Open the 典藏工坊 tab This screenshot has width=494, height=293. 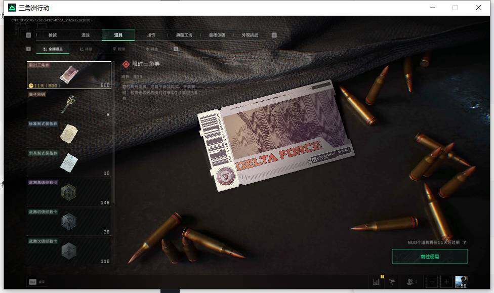click(184, 35)
